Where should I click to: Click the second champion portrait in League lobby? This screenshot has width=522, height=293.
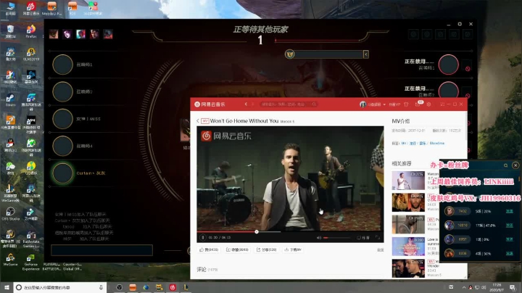click(67, 34)
